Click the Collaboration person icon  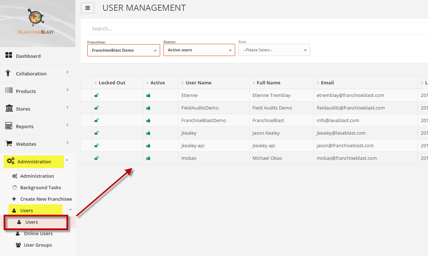click(8, 73)
